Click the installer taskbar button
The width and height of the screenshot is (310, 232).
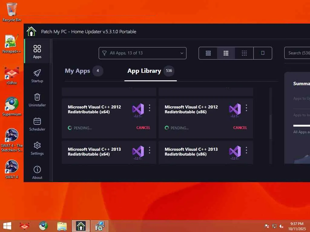[x=100, y=226]
